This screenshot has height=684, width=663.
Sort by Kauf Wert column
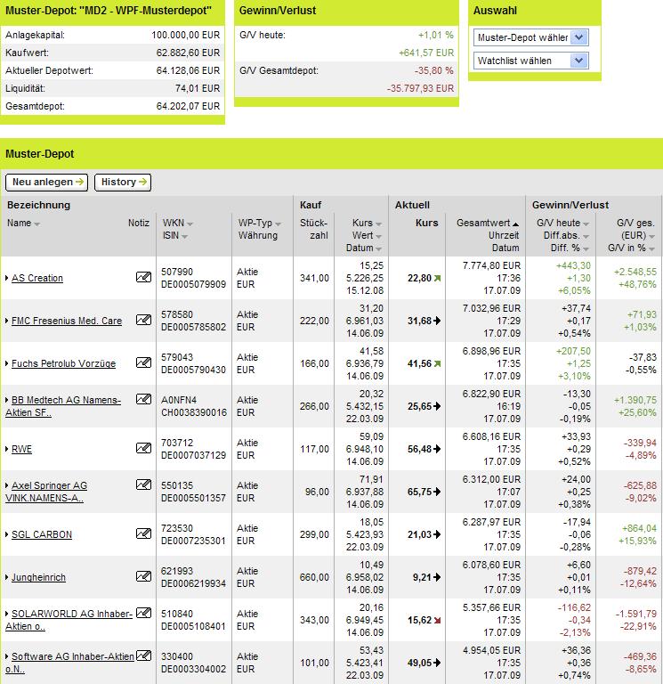click(x=378, y=237)
